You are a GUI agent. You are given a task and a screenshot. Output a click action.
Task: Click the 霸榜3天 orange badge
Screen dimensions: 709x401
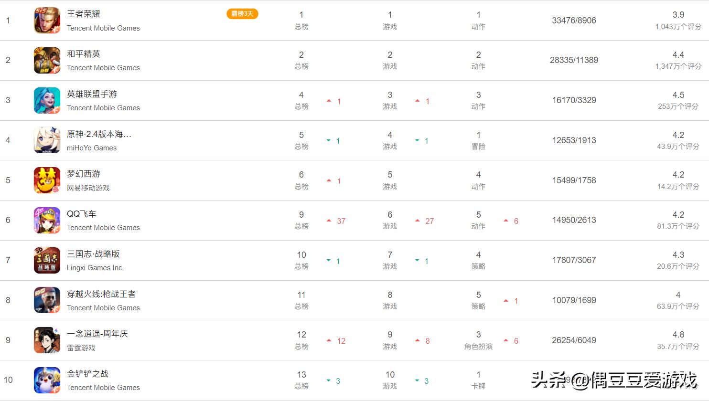click(x=242, y=14)
